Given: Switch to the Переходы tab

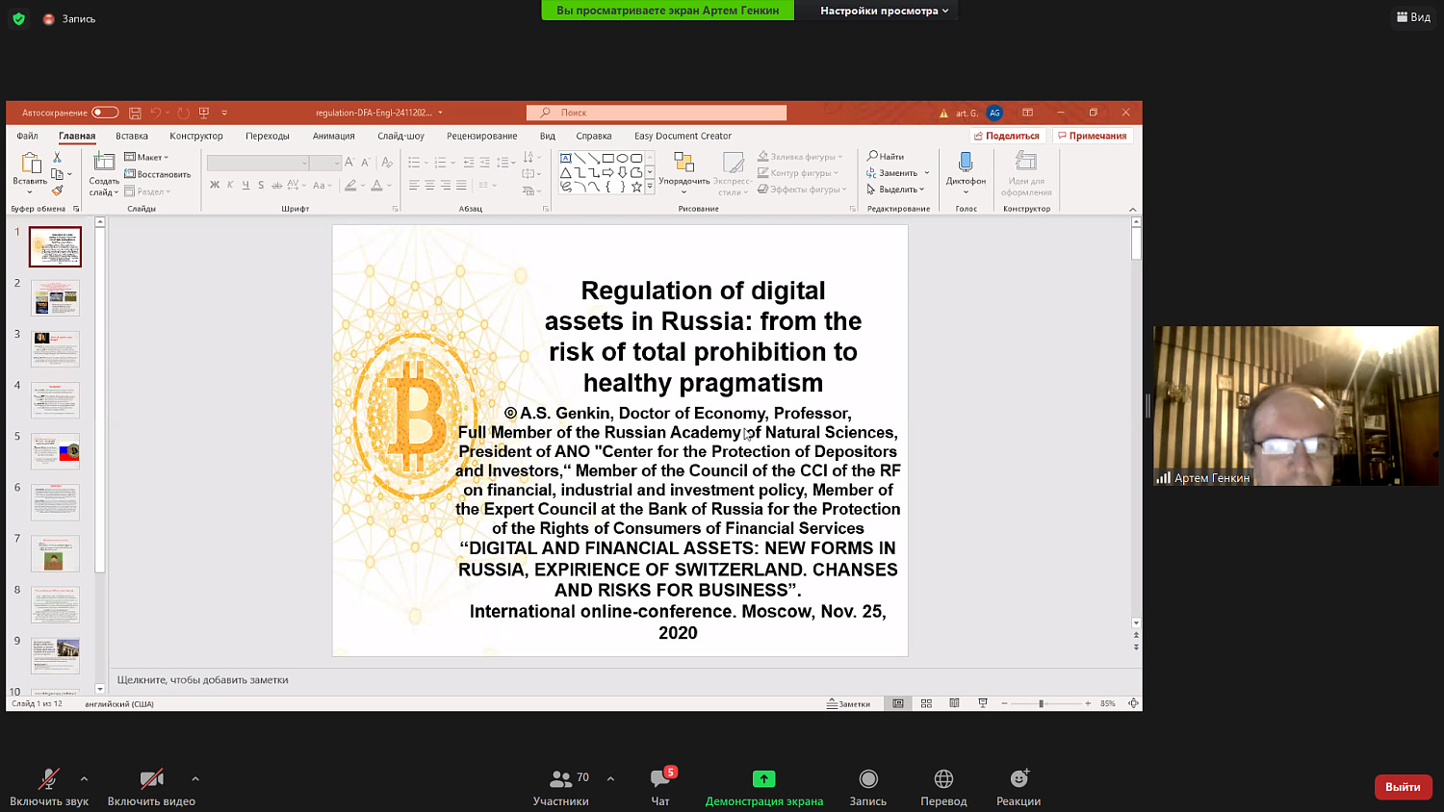Looking at the screenshot, I should 268,136.
